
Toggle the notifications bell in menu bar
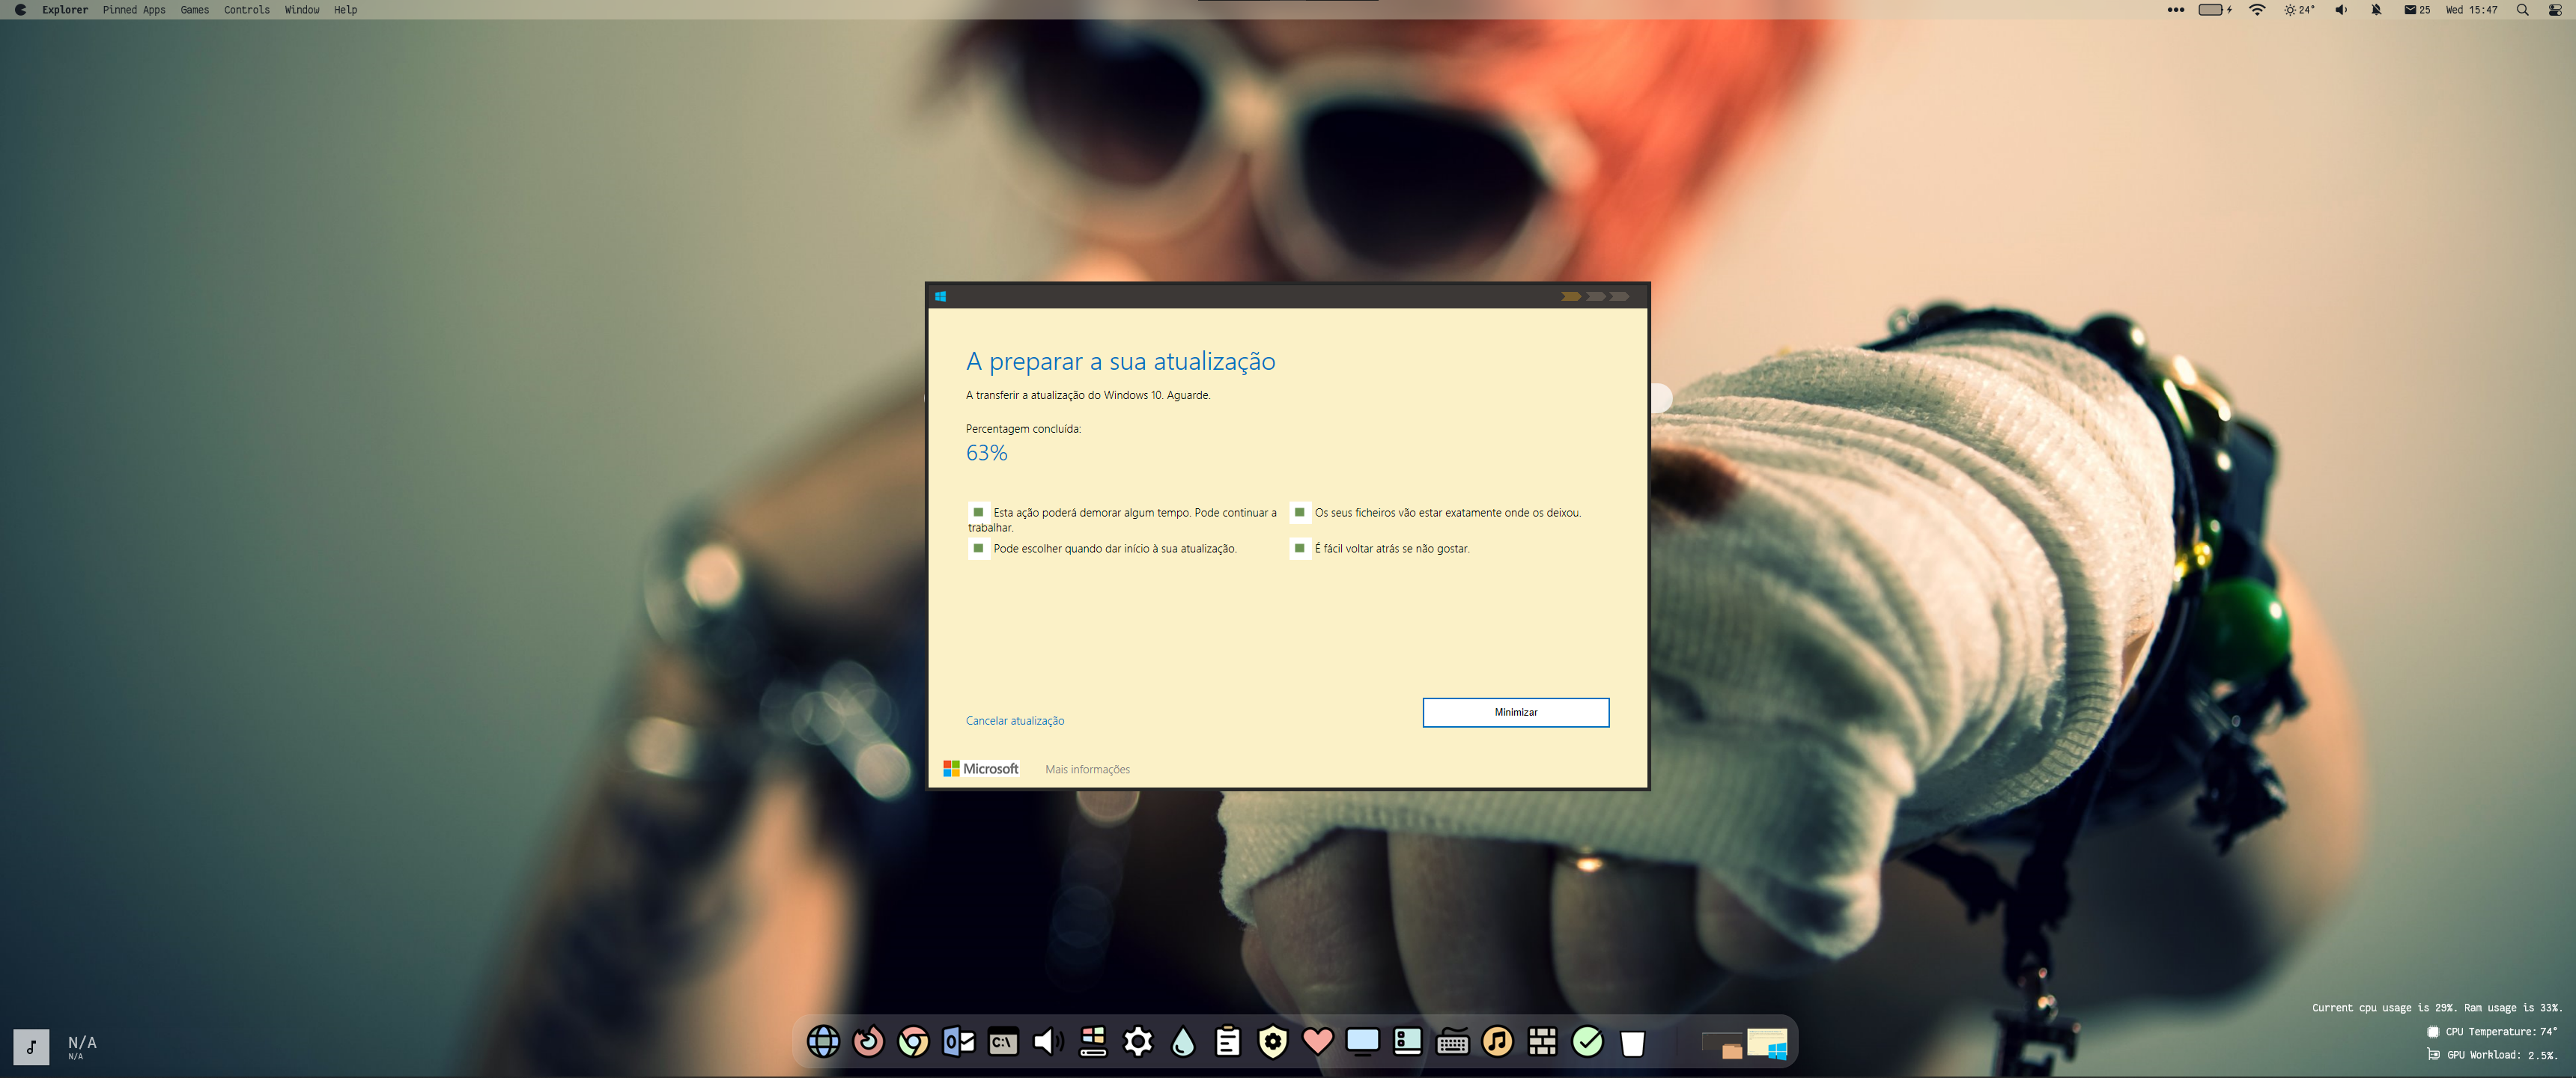tap(2376, 10)
